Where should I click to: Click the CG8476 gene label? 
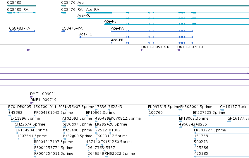(x=68, y=3)
